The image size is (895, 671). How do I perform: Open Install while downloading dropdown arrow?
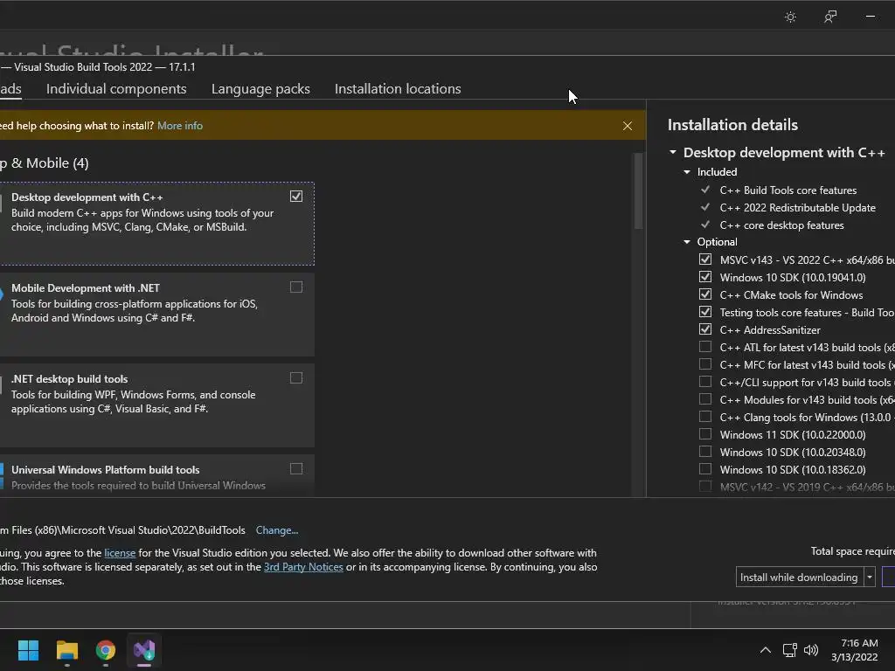pyautogui.click(x=870, y=578)
